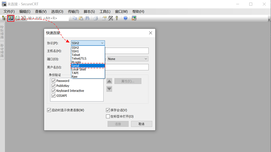This screenshot has width=271, height=152.
Task: Toggle Keyboard Interactive authentication checkbox
Action: click(x=53, y=91)
